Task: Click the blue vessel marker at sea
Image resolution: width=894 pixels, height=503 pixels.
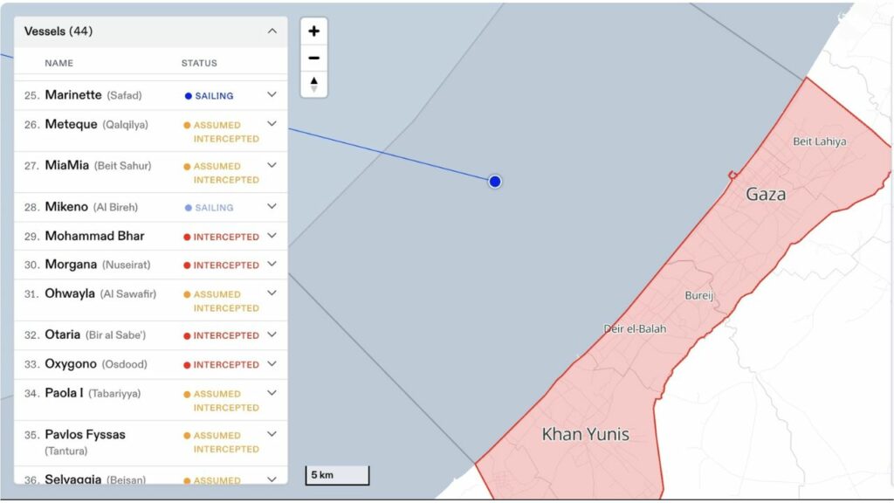Action: pos(495,182)
